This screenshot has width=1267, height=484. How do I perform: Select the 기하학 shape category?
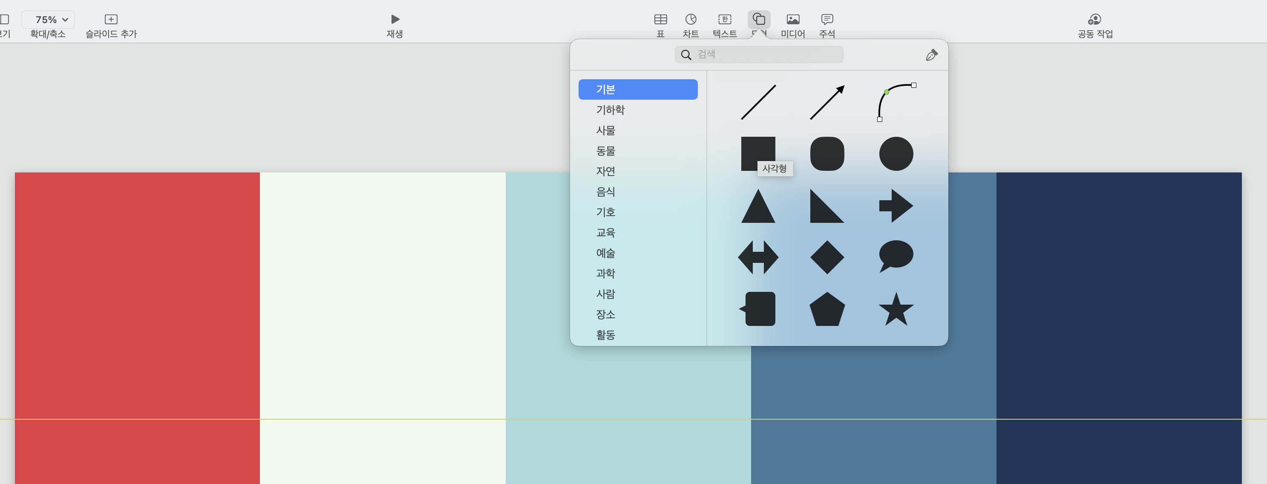(610, 109)
